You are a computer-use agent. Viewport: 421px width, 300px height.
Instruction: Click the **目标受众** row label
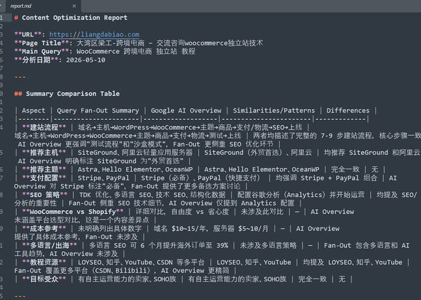click(44, 279)
